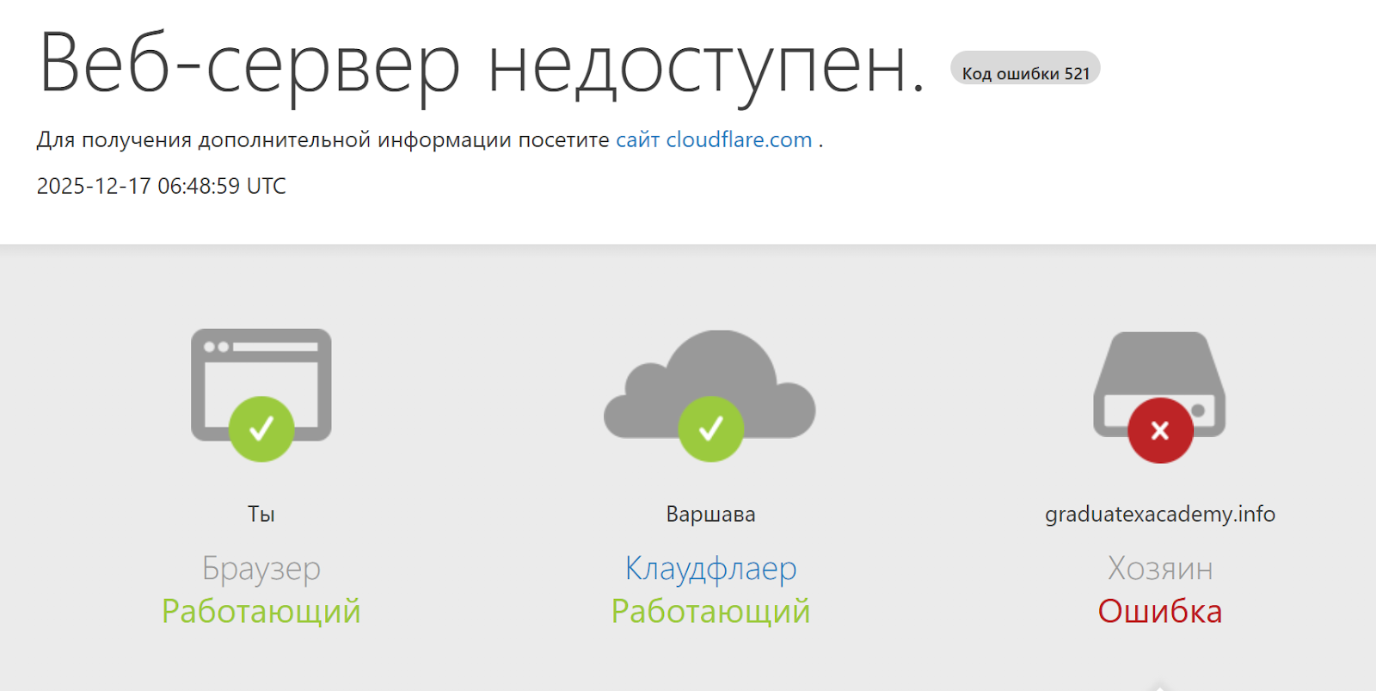Click the Ты label under the browser icon

pyautogui.click(x=261, y=514)
